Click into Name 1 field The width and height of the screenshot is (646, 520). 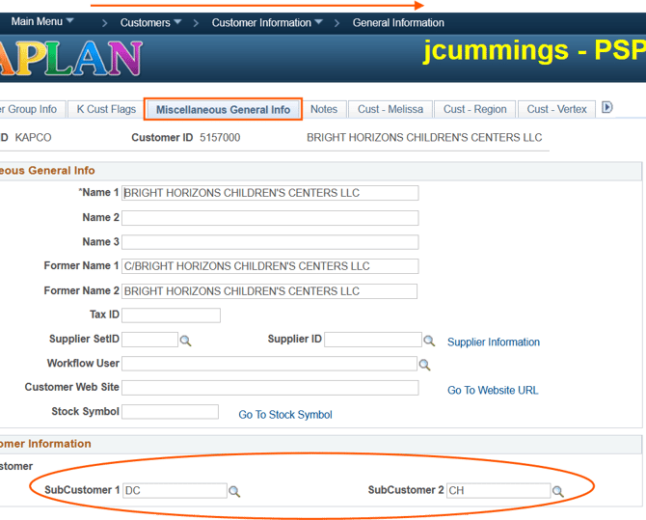click(270, 193)
